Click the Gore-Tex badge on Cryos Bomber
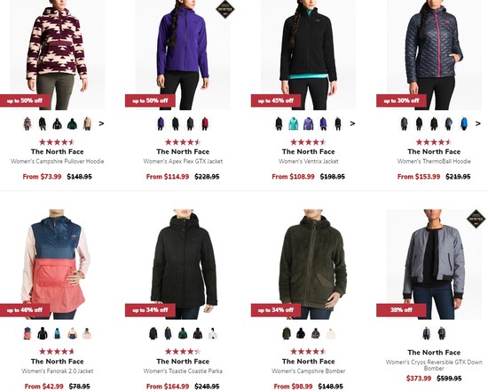 coord(476,219)
